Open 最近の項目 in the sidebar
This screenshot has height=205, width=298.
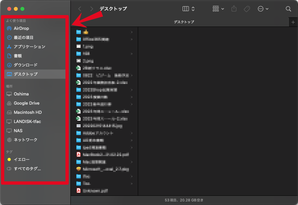[23, 38]
